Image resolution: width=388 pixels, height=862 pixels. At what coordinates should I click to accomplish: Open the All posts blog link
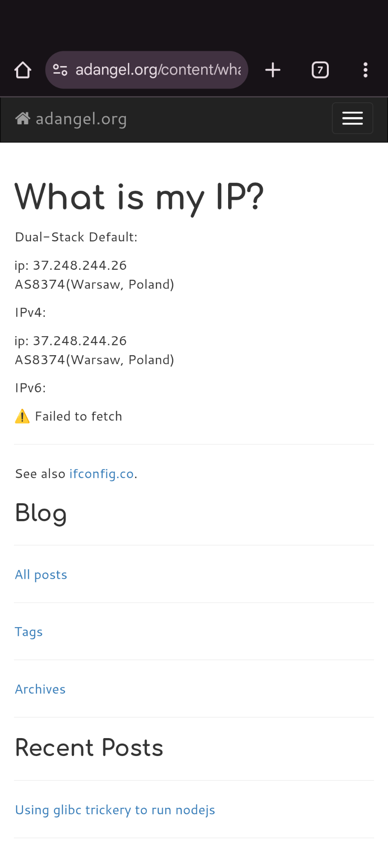pos(41,575)
